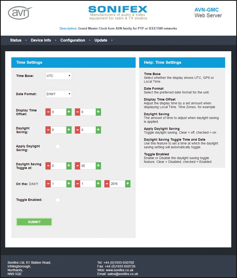Image resolution: width=237 pixels, height=278 pixels.
Task: Increase Daylight Saving first field with its plus button
Action: (x=69, y=130)
